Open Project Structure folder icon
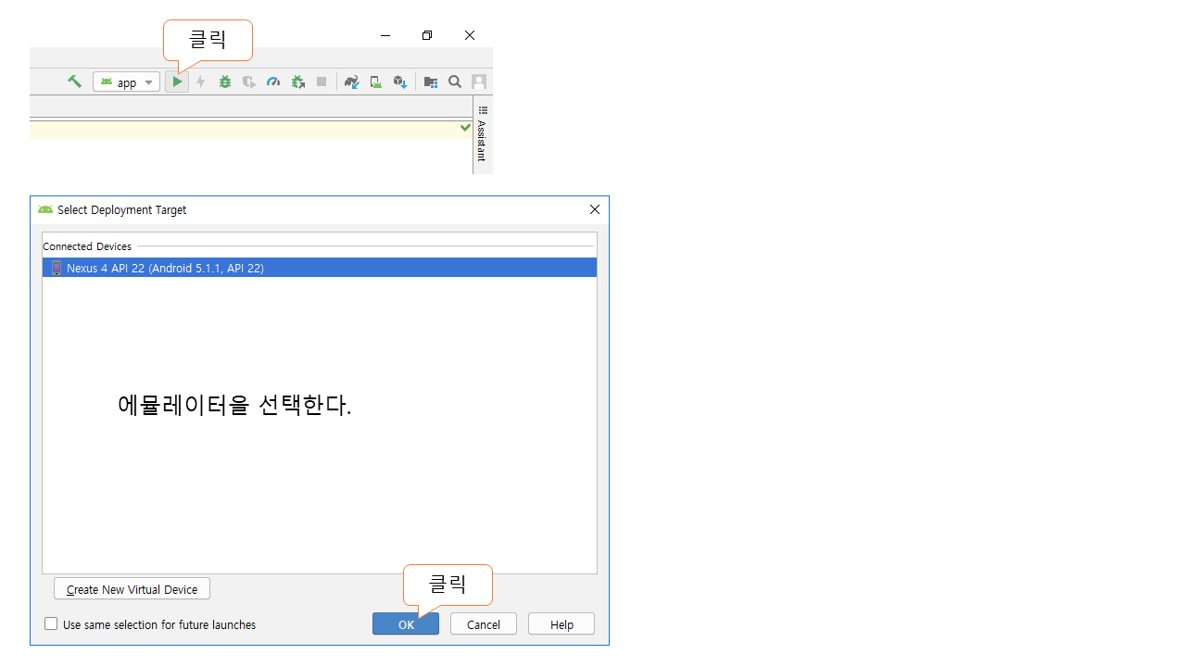This screenshot has height=667, width=1186. click(430, 82)
